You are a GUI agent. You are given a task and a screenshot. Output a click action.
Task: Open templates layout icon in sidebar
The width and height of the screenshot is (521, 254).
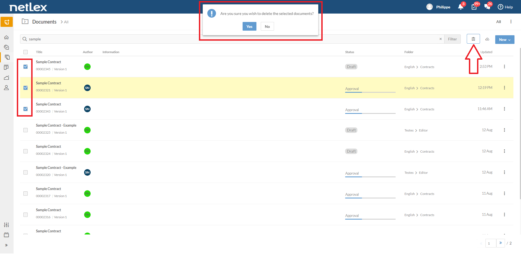[x=7, y=67]
